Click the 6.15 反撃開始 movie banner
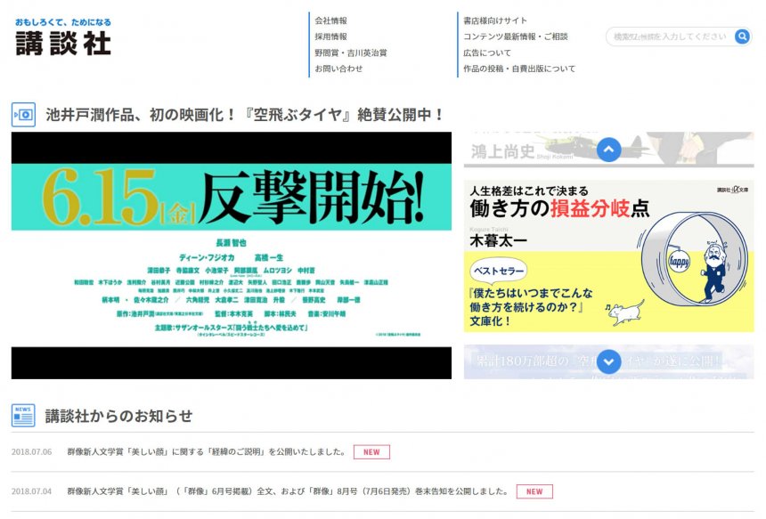766x519 pixels. tap(231, 255)
